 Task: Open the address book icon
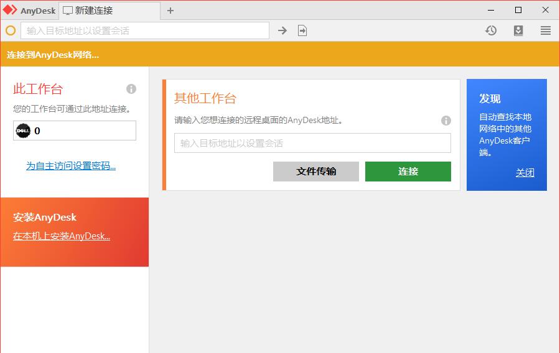point(518,30)
